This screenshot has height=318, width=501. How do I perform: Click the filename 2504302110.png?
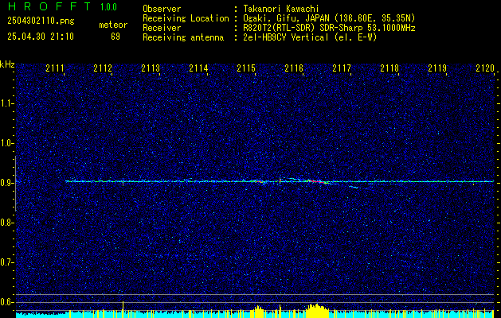[x=41, y=21]
